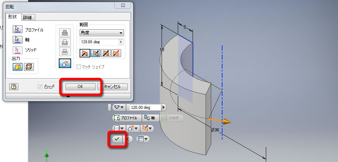
Task: Toggle the preview glasses checkbox
Action: pos(40,87)
